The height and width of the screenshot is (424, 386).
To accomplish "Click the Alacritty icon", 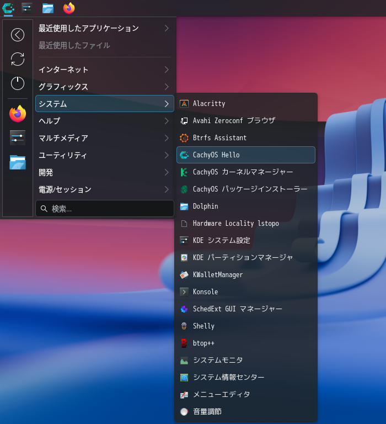I will click(x=184, y=104).
